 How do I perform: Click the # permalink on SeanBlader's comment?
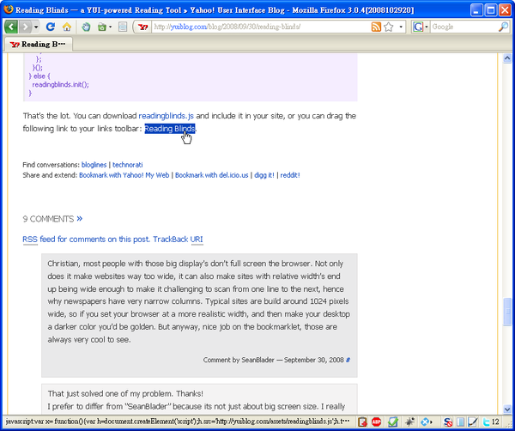(x=348, y=360)
